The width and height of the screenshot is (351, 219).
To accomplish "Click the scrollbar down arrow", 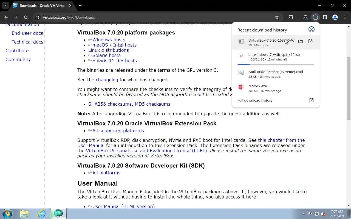I will 349,206.
